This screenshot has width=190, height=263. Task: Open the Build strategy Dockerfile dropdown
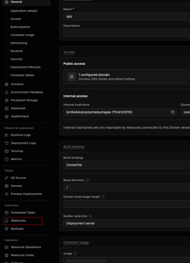pyautogui.click(x=127, y=165)
